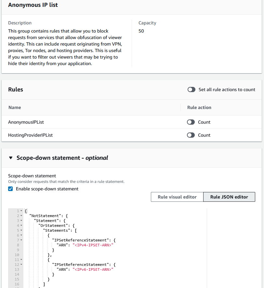Collapse the root JSON object on line 1
This screenshot has height=288, width=264.
tap(21, 211)
